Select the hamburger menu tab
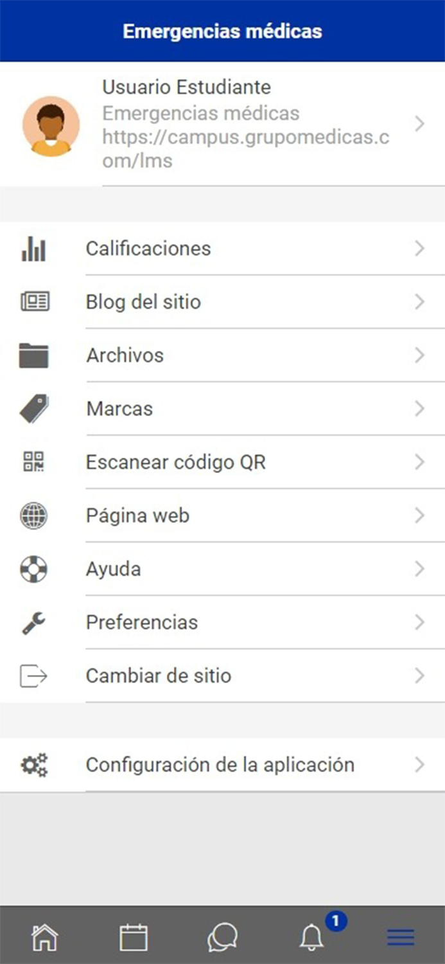Screen dimensions: 445x964 [400, 937]
